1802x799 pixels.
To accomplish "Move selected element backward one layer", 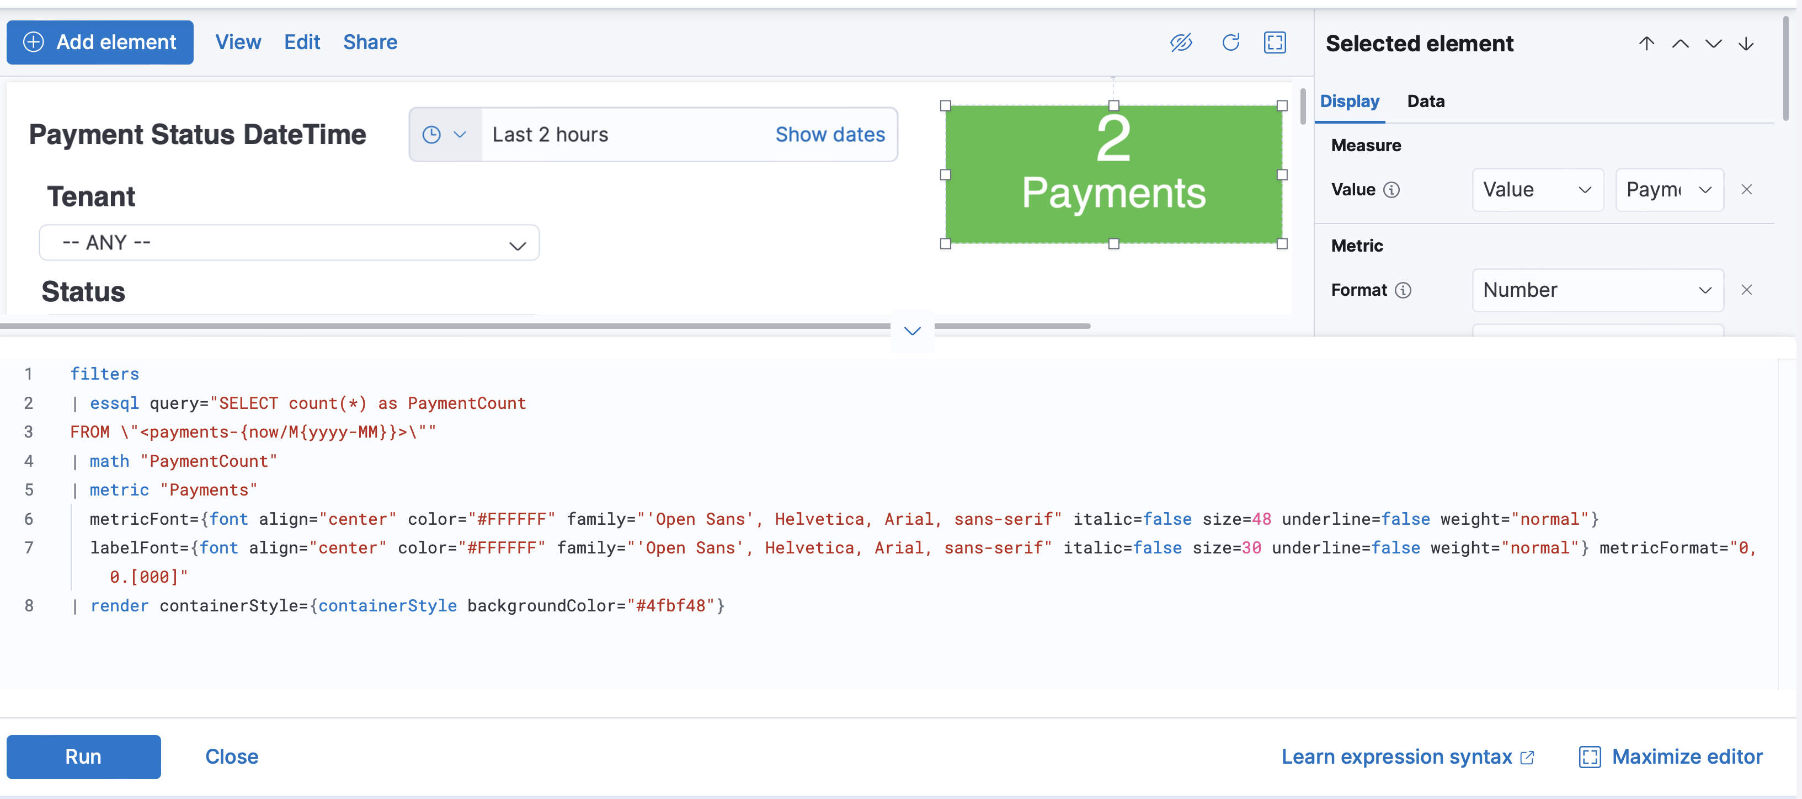I will click(x=1713, y=44).
